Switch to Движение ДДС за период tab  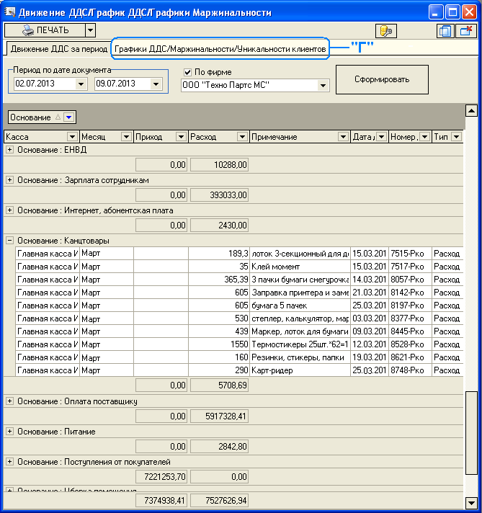tap(58, 49)
